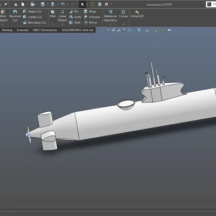Viewport: 216px width, 216px height.
Task: Select the Rib tool
Action: [x=74, y=11]
